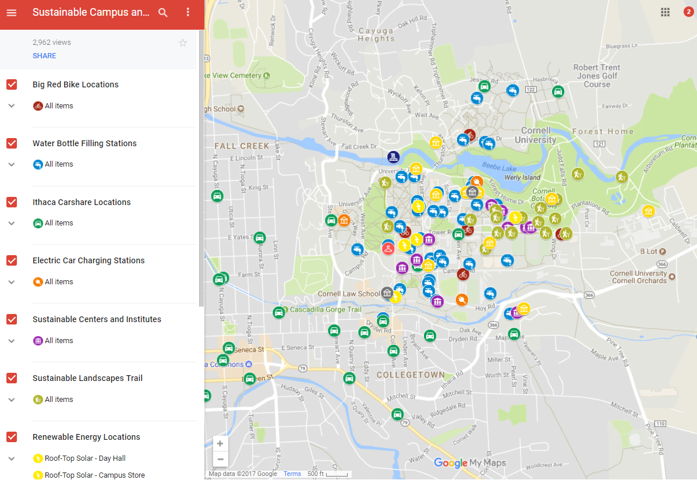Click the Sustainable Campus map title
This screenshot has width=697, height=494.
click(91, 12)
